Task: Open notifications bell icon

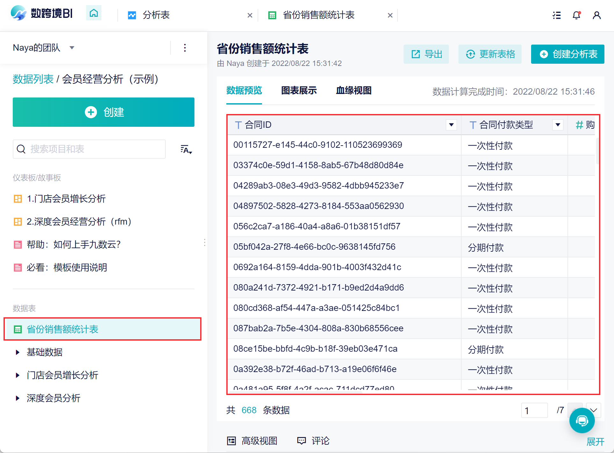Action: point(576,15)
